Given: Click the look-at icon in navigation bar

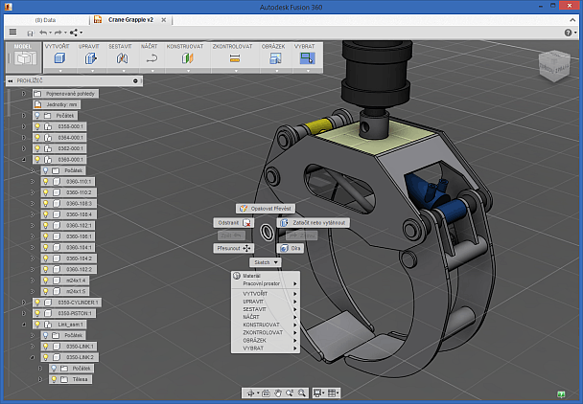Looking at the screenshot, I should pos(266,393).
